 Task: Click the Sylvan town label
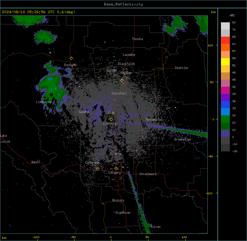click(112, 70)
